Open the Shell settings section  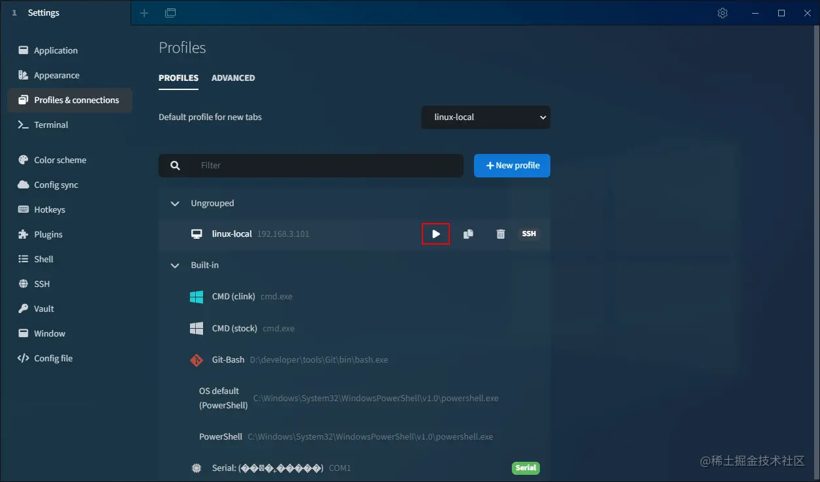tap(70, 259)
